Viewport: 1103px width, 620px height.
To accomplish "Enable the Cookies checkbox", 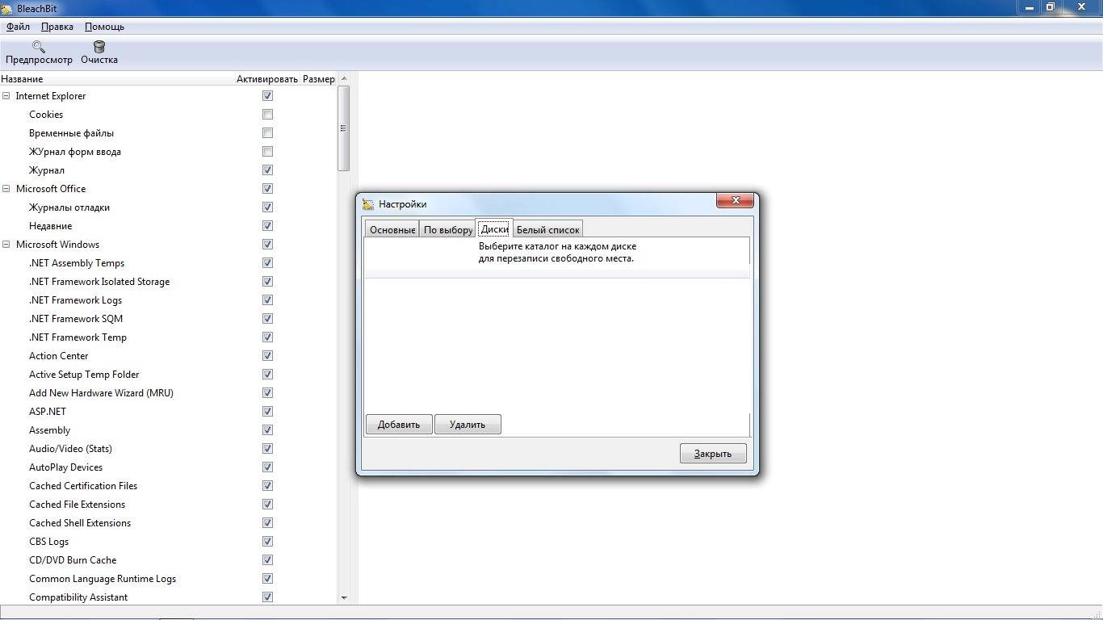I will pos(267,115).
